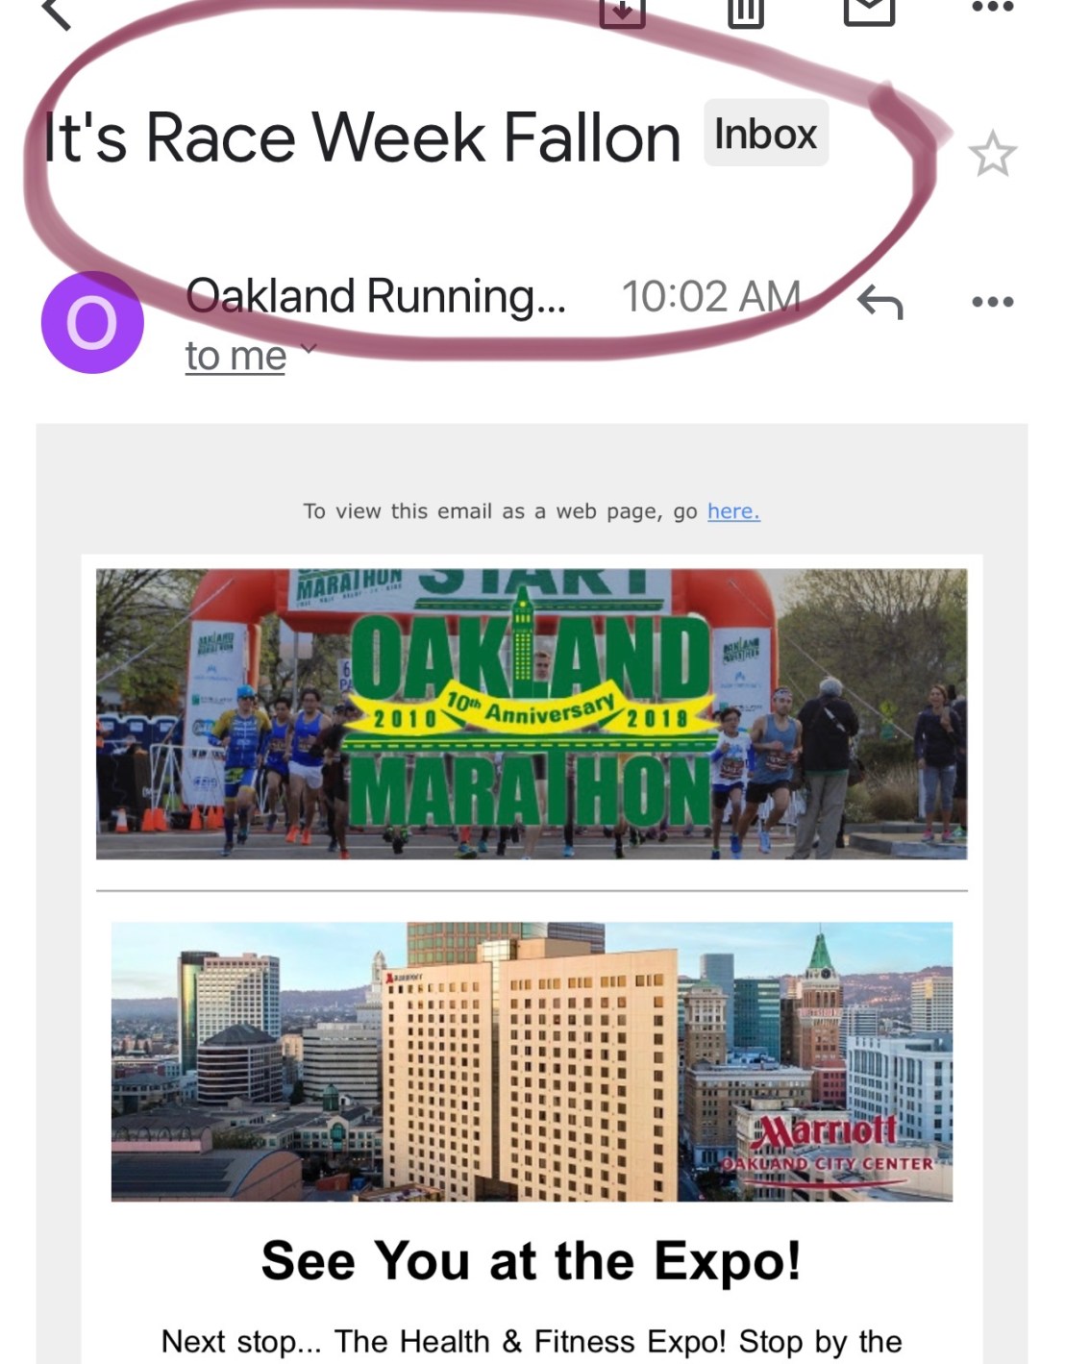Tap the 10:02 AM timestamp

[711, 296]
